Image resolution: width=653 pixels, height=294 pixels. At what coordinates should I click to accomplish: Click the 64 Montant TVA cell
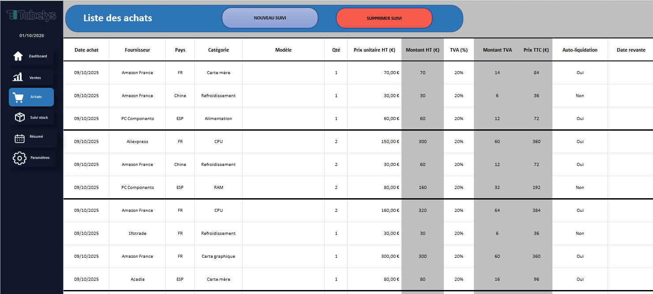[497, 211]
